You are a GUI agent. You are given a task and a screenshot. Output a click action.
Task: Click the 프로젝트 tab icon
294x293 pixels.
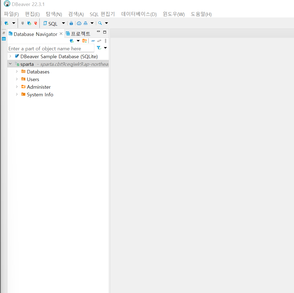click(x=68, y=34)
